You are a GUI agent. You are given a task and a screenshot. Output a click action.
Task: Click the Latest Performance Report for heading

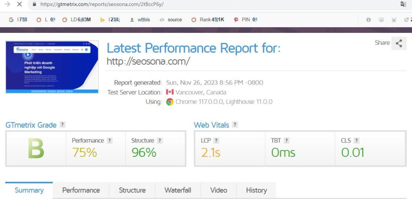click(194, 48)
